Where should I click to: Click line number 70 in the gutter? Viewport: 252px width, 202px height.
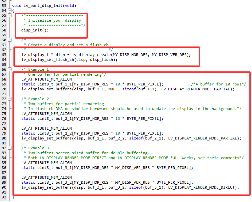[x=4, y=89]
